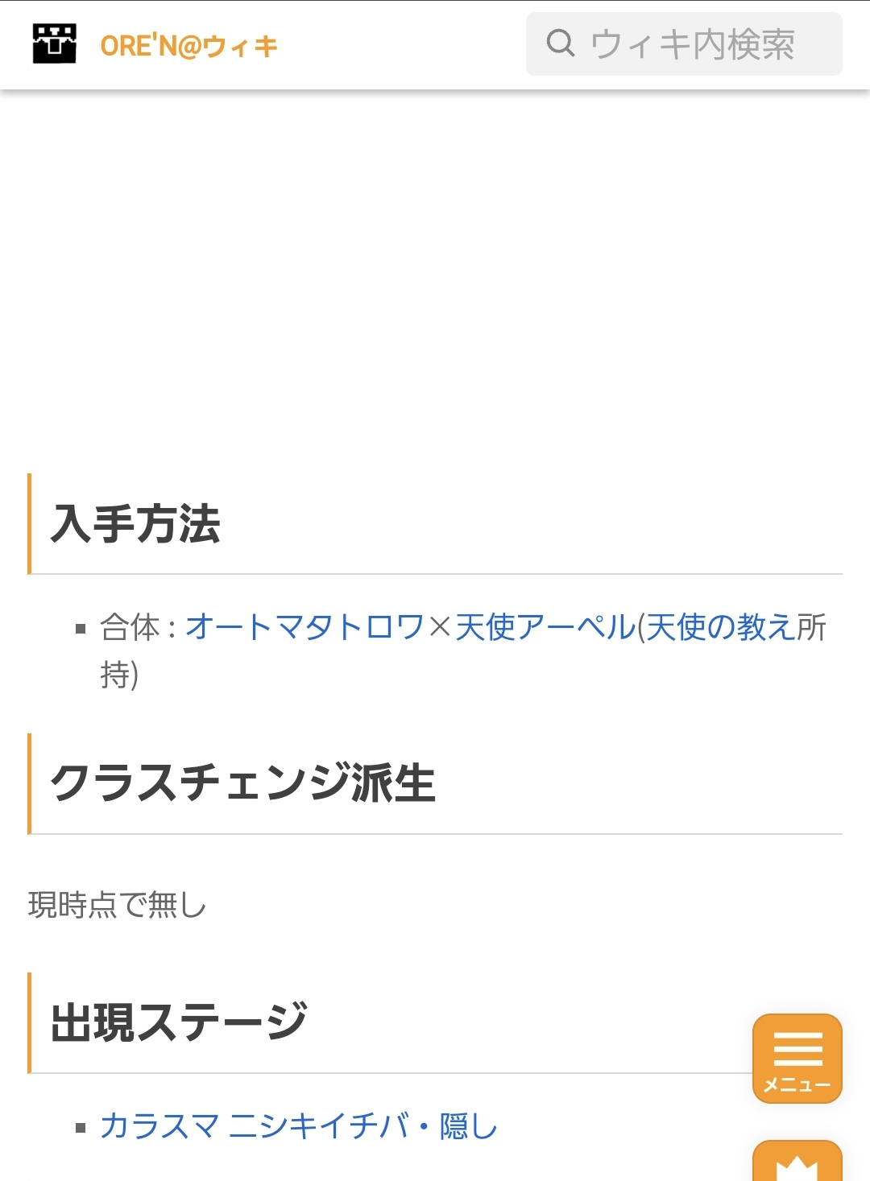Open the orange メニュー hamburger button
The width and height of the screenshot is (870, 1181).
coord(797,1058)
